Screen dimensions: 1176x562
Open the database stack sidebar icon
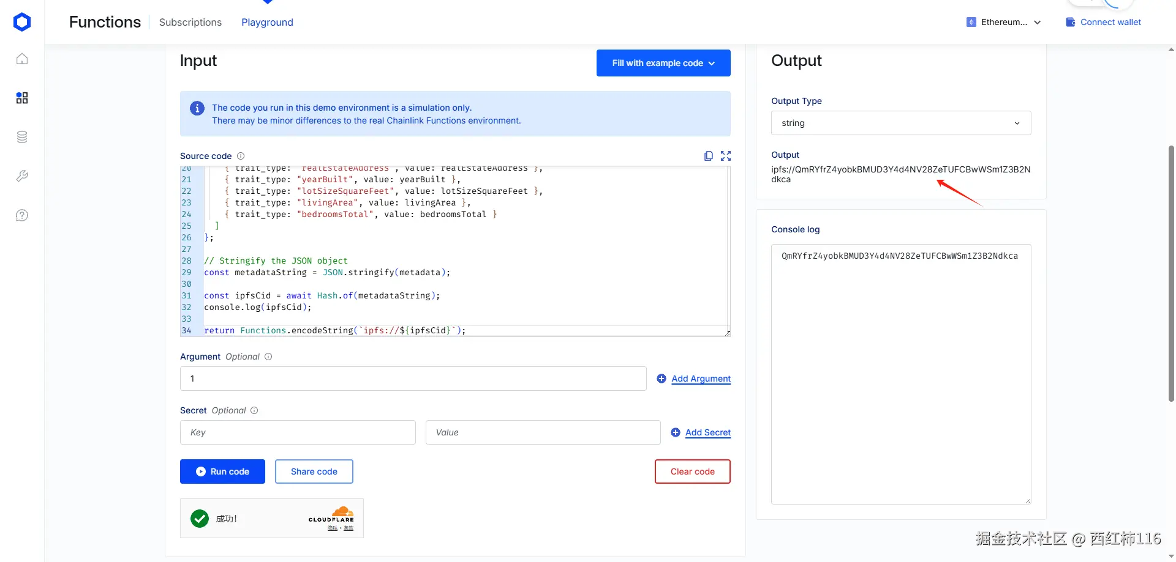[22, 137]
